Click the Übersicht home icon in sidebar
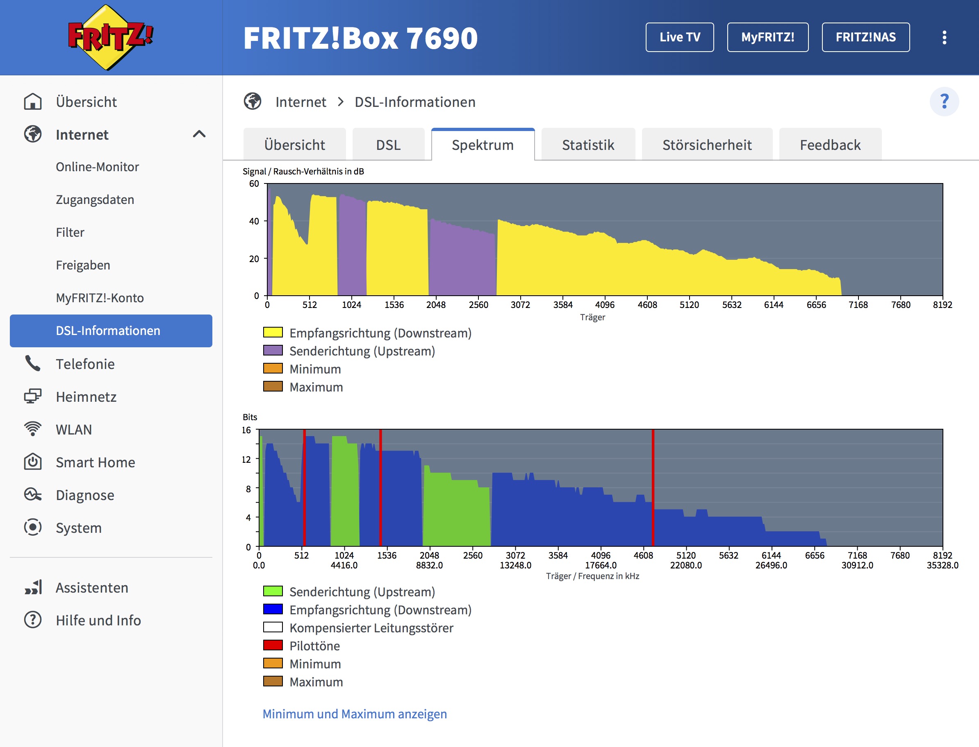979x747 pixels. click(x=32, y=102)
